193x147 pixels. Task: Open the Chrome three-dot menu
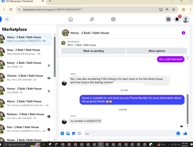[x=191, y=9]
